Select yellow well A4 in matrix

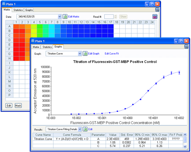point(34,26)
